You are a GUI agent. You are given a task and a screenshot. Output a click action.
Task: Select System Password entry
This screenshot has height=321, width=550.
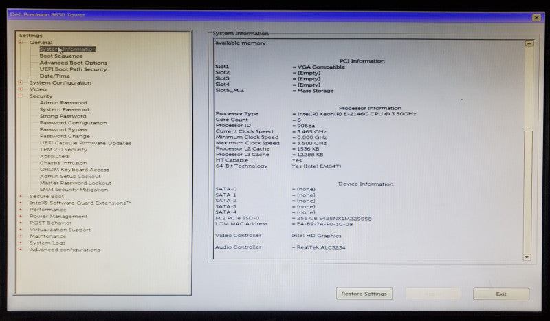pyautogui.click(x=64, y=109)
